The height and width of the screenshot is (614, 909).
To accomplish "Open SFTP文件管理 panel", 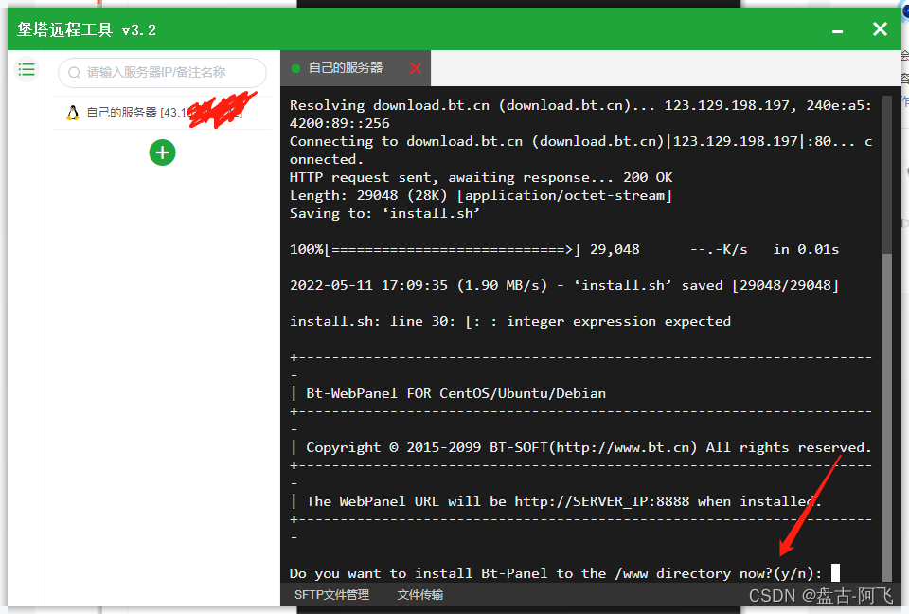I will tap(331, 595).
